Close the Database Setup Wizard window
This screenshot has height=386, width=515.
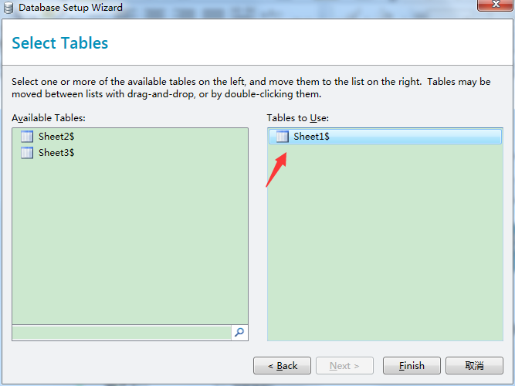click(x=496, y=5)
